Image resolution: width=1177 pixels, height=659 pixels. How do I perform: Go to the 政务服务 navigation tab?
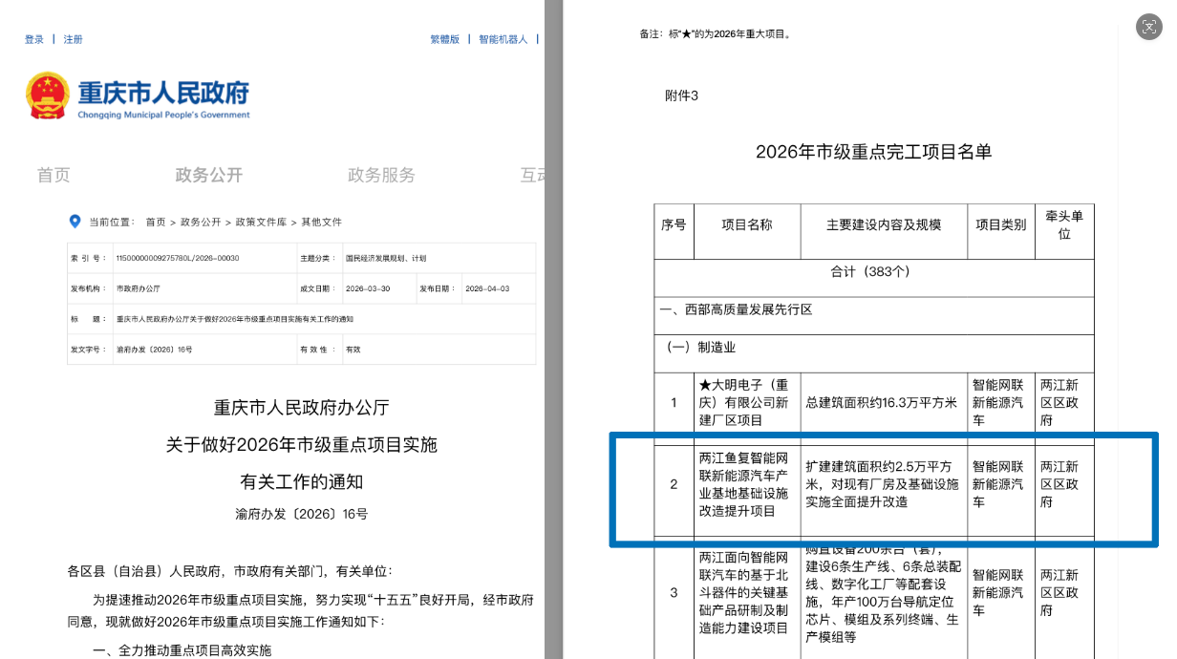[x=381, y=175]
